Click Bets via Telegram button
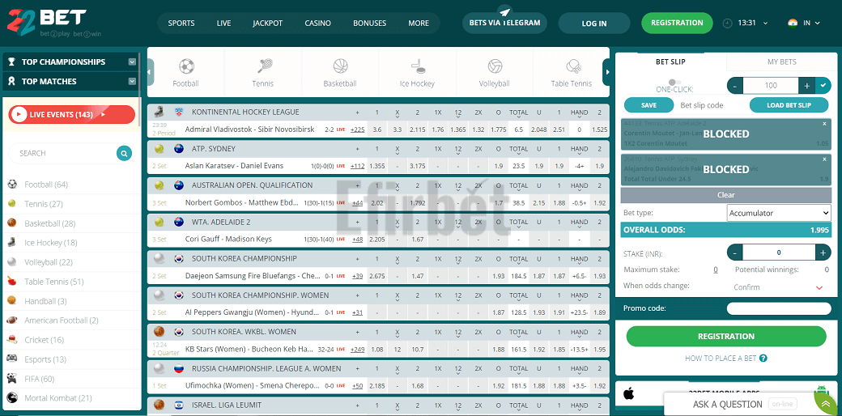 (504, 23)
